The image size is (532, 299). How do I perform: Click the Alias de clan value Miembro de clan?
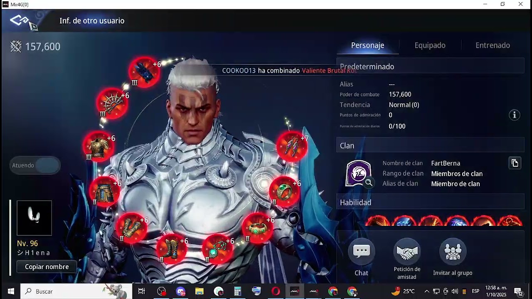point(456,184)
